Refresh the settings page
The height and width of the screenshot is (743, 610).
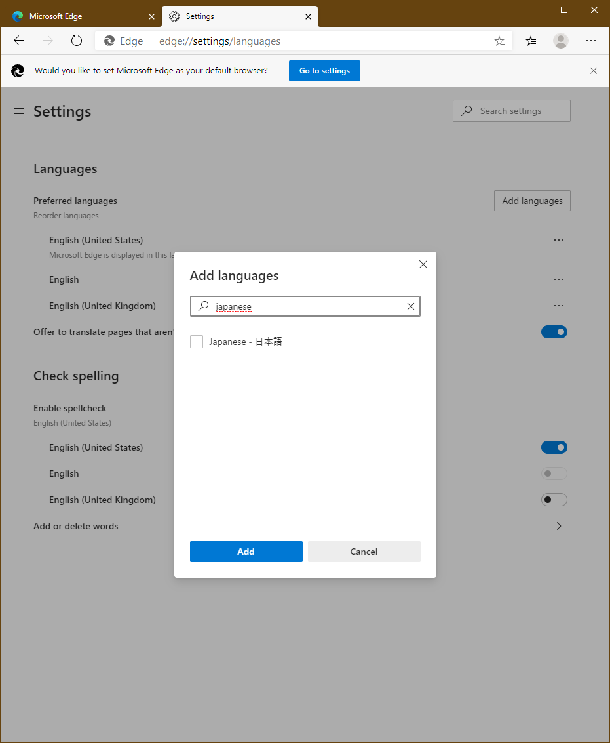[76, 41]
